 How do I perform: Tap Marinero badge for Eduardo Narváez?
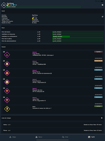pos(98,88)
